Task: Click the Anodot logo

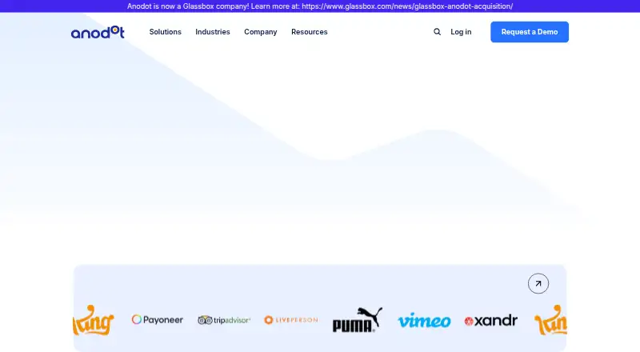Action: [x=98, y=32]
